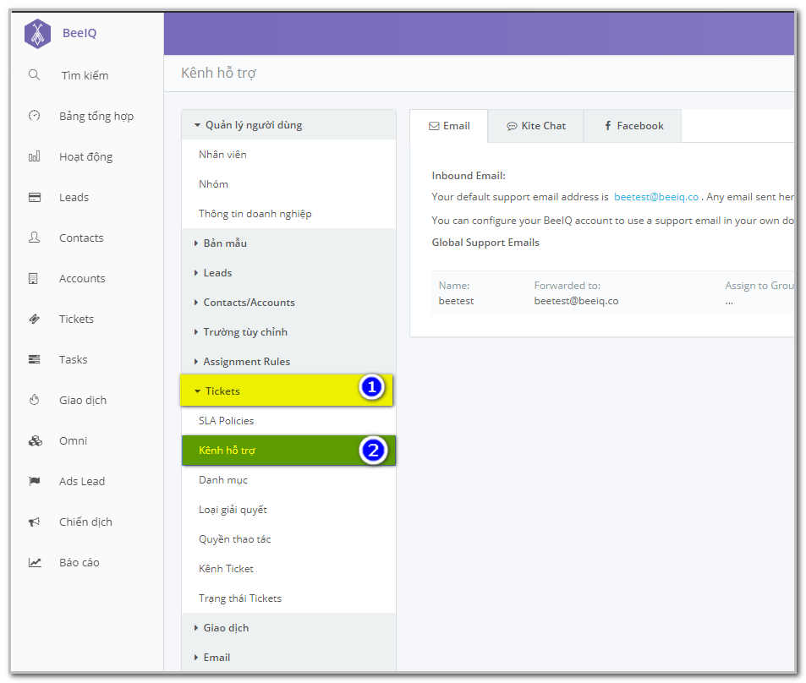Click the forwarded address beetest@beeiq.co cell
Screen dimensions: 806x683
[576, 301]
